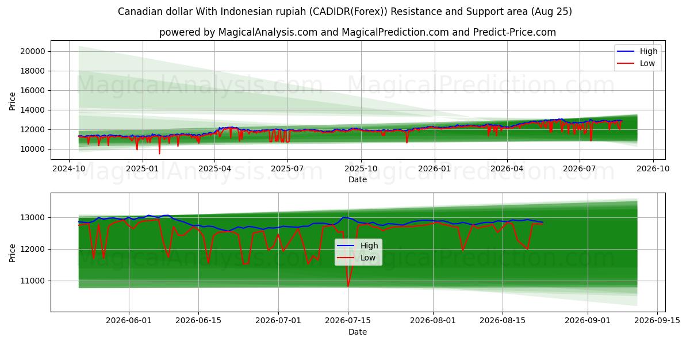This screenshot has height=345, width=690.
Task: Click the deepest red dip near 2026-07-15
Action: pos(348,286)
